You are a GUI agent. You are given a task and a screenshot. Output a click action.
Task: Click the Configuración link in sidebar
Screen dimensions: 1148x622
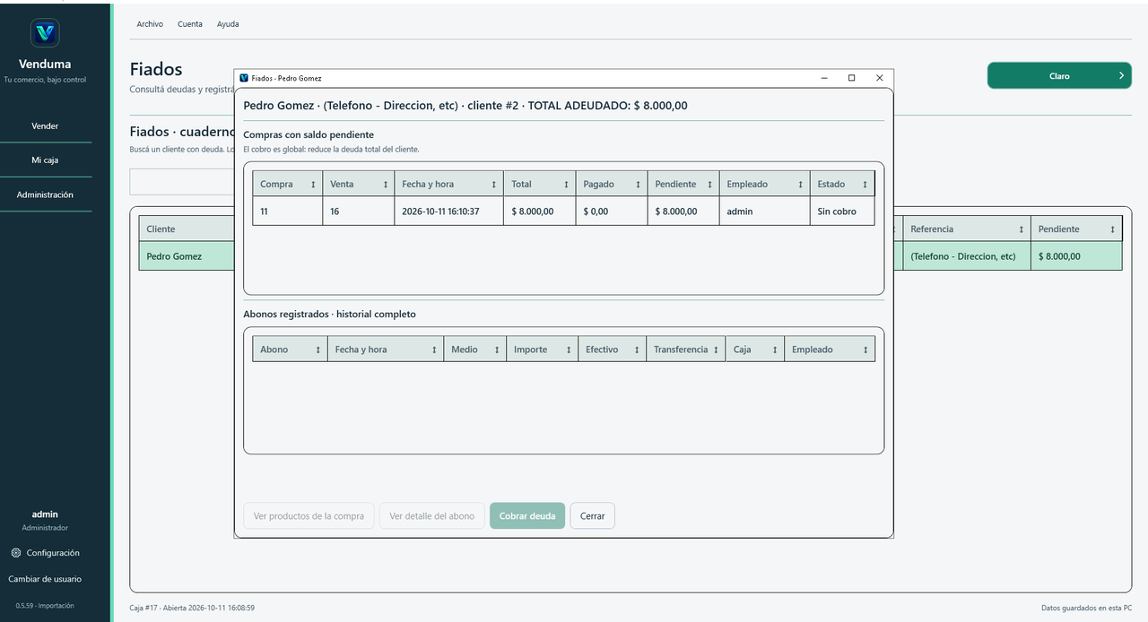[x=53, y=553]
